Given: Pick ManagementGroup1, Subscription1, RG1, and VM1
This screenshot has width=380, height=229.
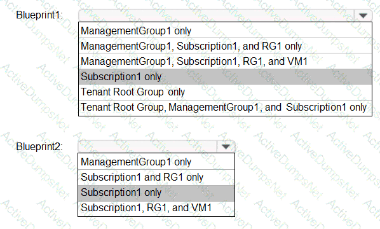Looking at the screenshot, I should click(x=225, y=61).
